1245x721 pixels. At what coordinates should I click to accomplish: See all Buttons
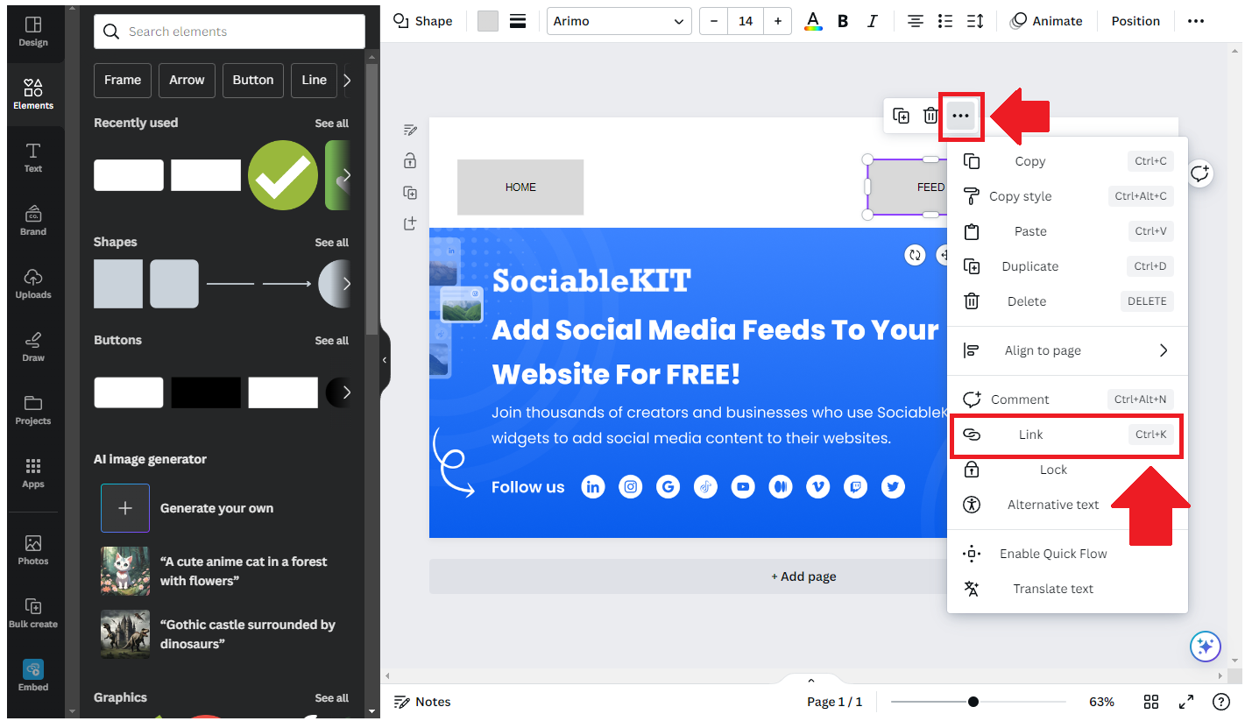[332, 341]
